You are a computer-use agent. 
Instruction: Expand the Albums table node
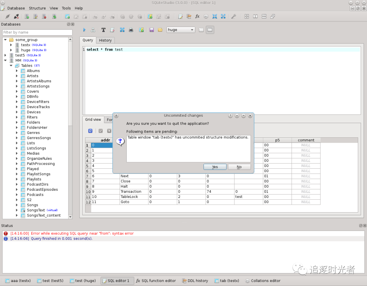[x=17, y=71]
